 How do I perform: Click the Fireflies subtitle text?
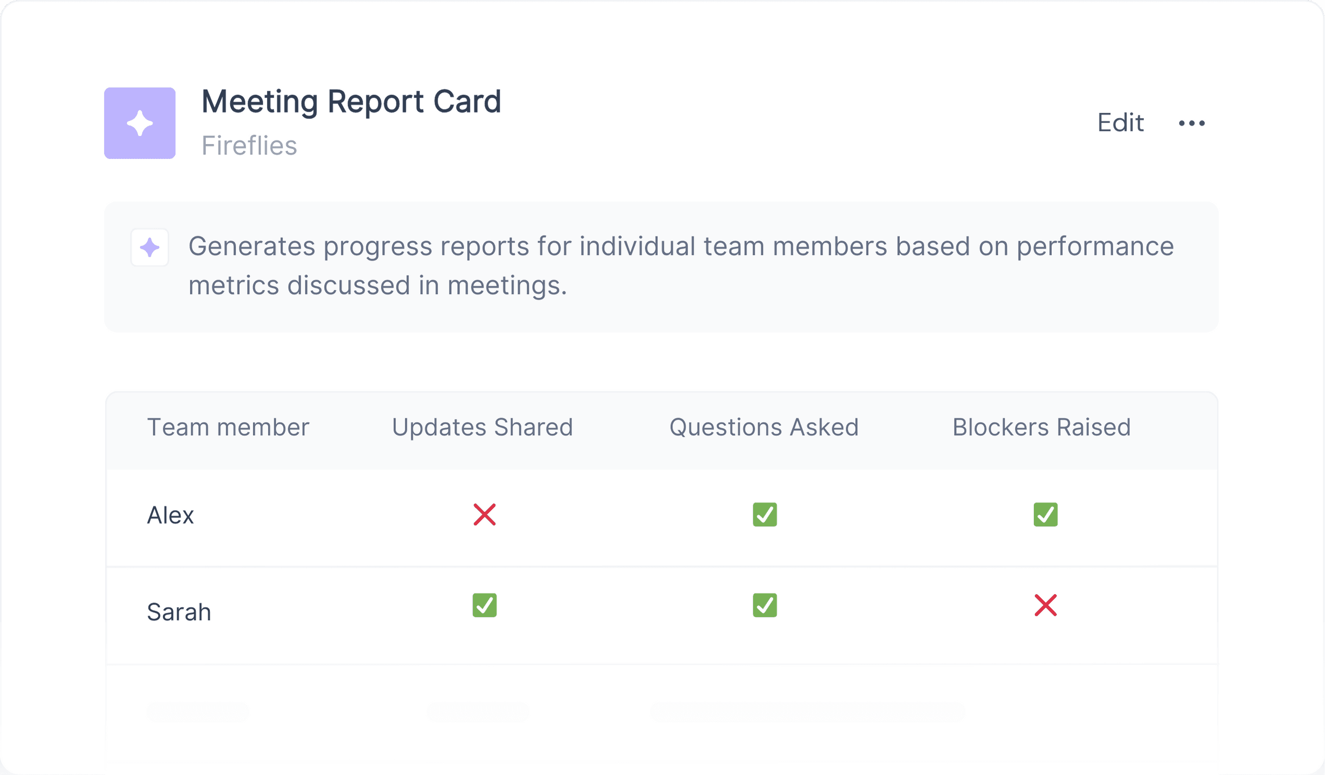pyautogui.click(x=249, y=145)
